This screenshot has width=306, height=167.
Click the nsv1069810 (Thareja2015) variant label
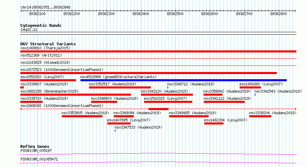(45, 48)
